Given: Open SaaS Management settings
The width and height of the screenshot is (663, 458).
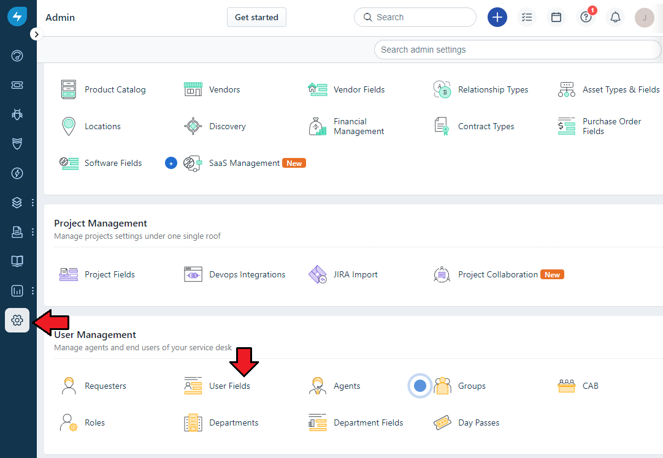Looking at the screenshot, I should [x=244, y=163].
